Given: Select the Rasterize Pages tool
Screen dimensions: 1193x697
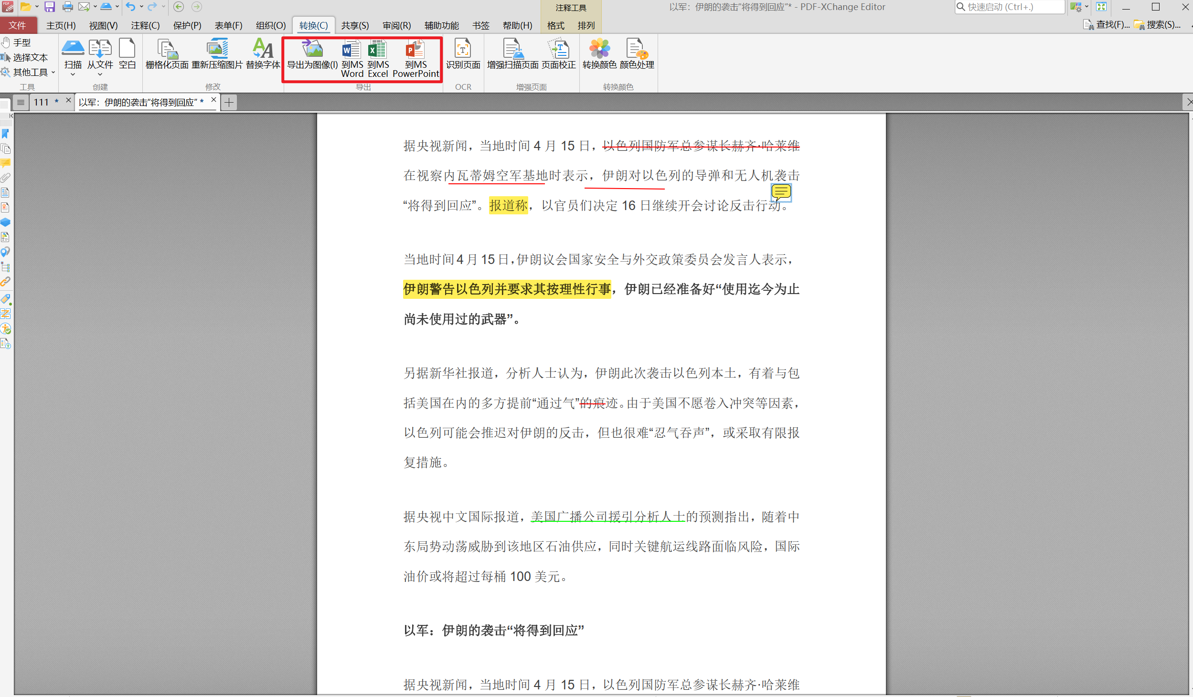Looking at the screenshot, I should (x=167, y=54).
